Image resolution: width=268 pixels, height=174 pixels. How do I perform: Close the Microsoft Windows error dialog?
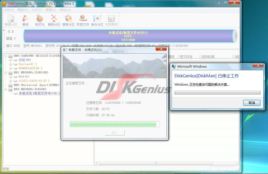pos(258,66)
